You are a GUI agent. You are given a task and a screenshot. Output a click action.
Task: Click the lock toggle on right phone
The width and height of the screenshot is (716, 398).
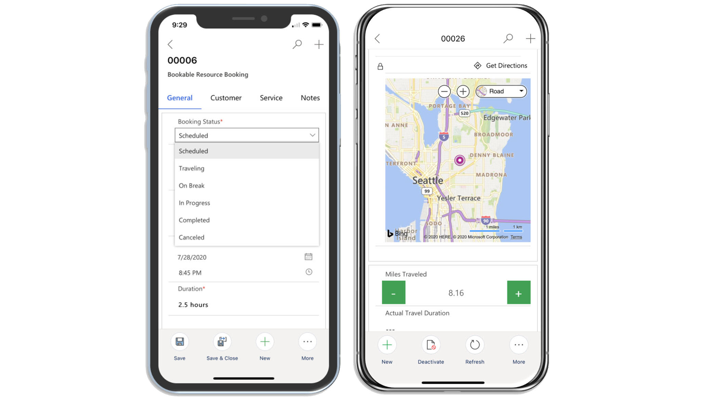pos(380,65)
